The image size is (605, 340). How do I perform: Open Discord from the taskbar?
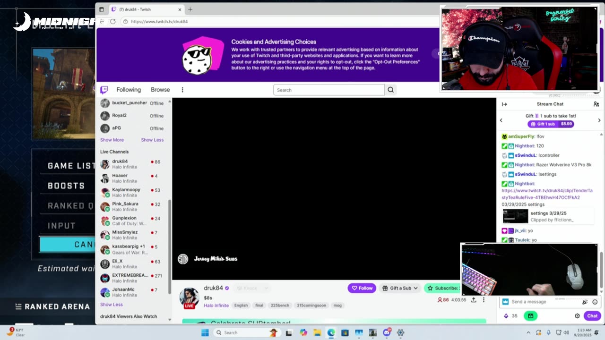[387, 332]
